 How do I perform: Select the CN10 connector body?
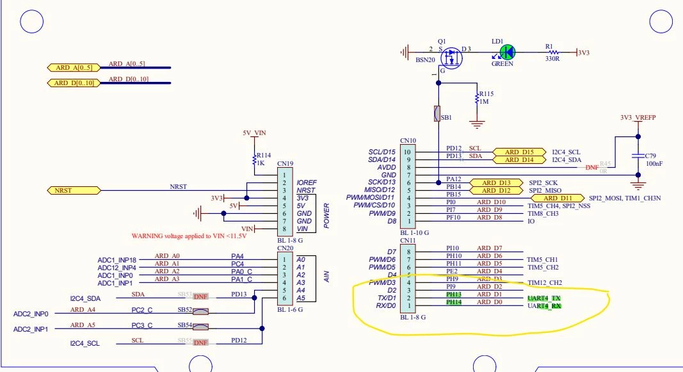click(408, 186)
